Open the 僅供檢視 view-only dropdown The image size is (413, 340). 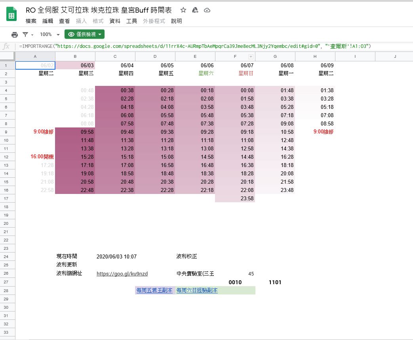coord(84,34)
